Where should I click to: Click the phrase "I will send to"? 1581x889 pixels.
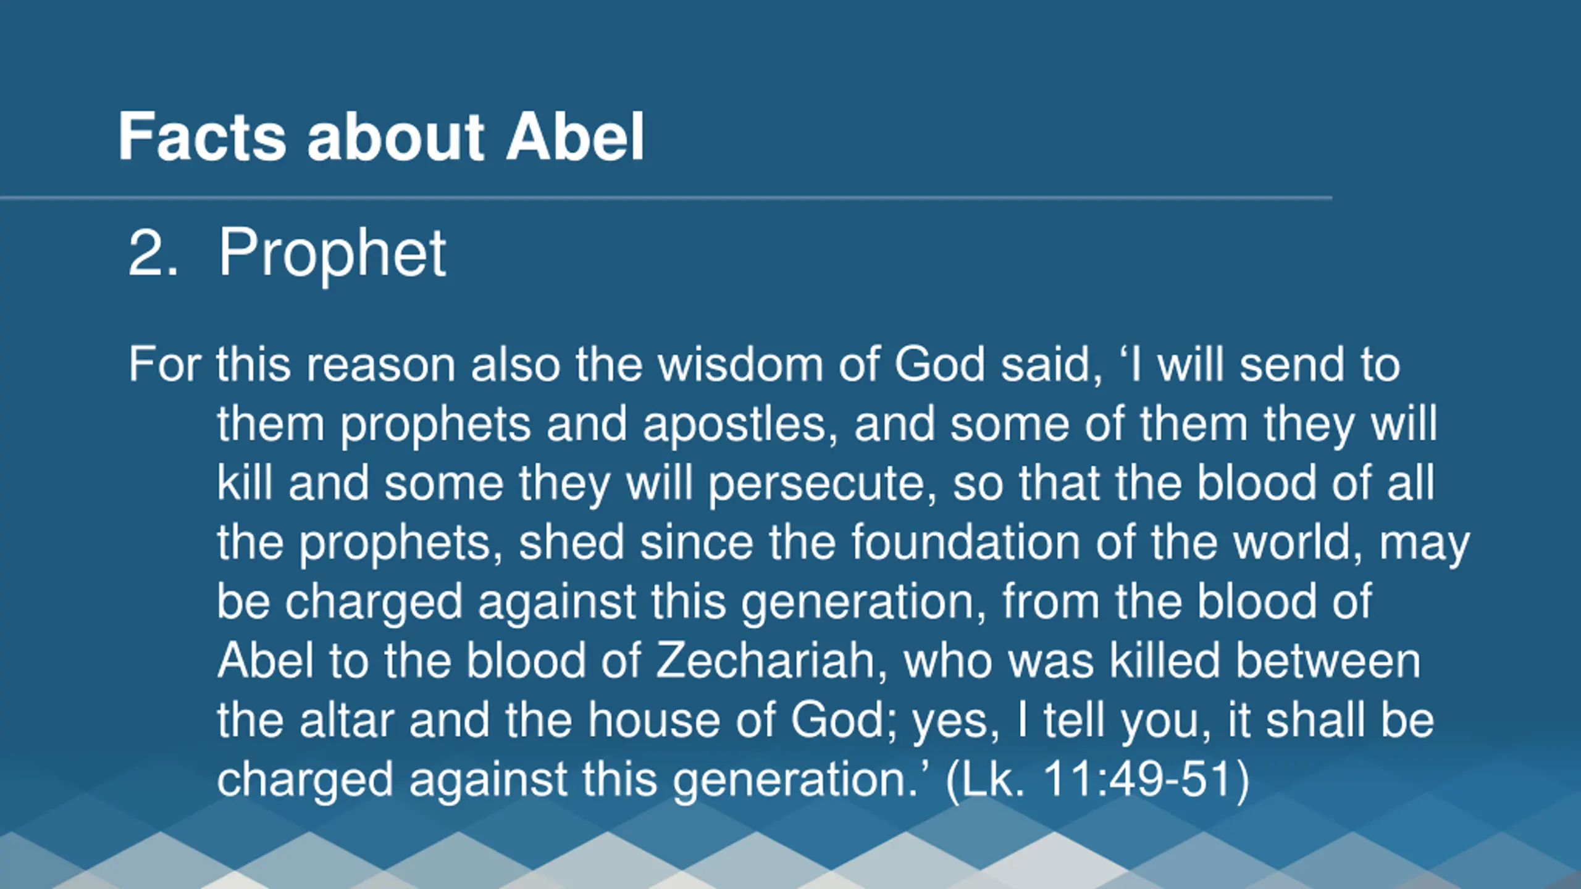click(1263, 364)
